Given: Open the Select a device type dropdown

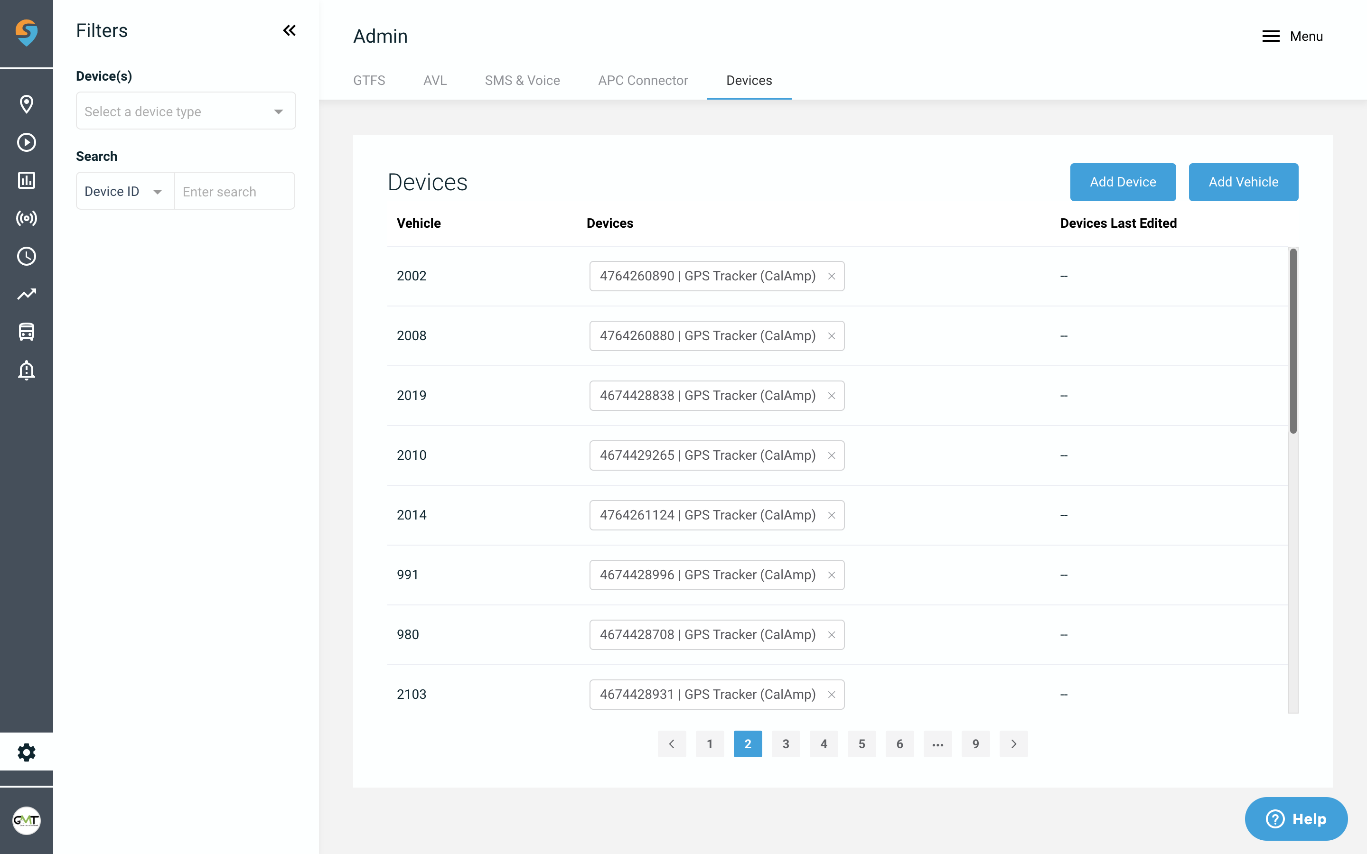Looking at the screenshot, I should click(x=185, y=111).
